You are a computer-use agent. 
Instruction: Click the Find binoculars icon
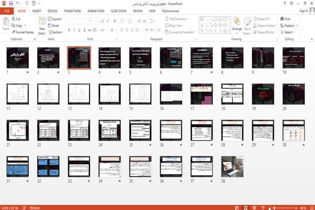pyautogui.click(x=282, y=19)
